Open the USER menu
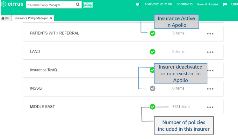 click(234, 4)
